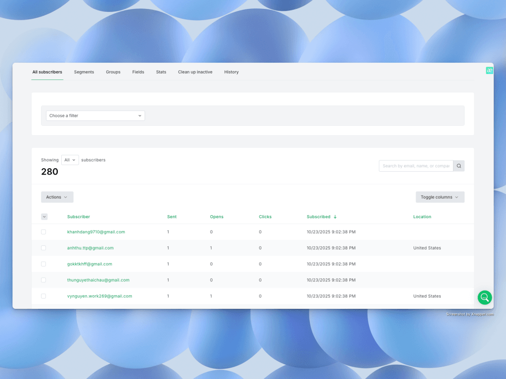Sort by the Subscribed column header
This screenshot has height=379, width=506.
[x=318, y=217]
